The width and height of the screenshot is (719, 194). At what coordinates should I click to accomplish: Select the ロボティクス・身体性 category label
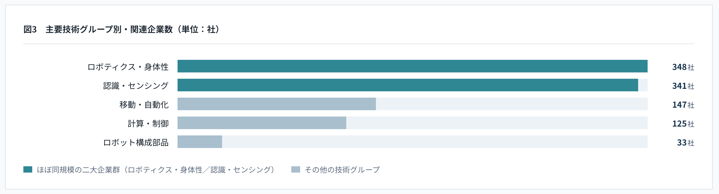coord(128,67)
